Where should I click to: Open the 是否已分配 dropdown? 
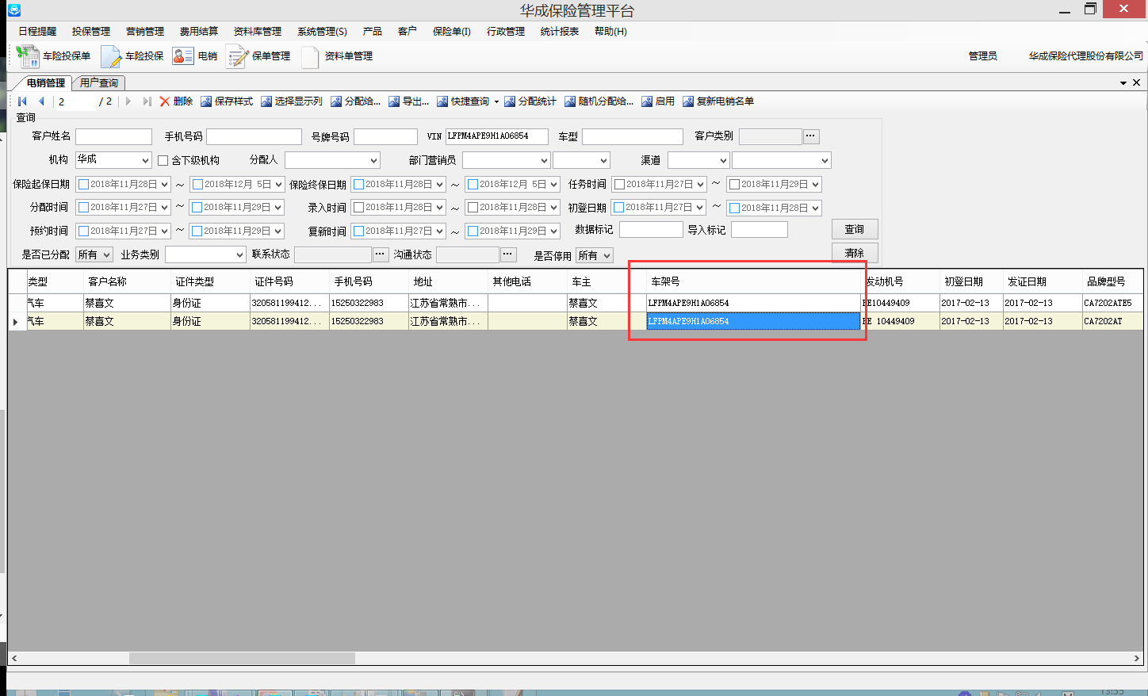pos(106,255)
